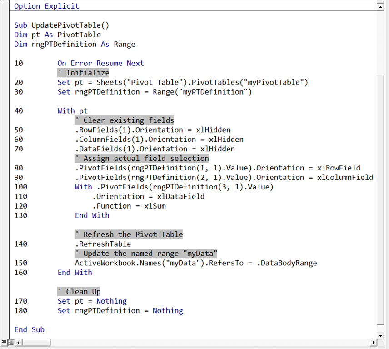This screenshot has width=389, height=349.
Task: Click '.Orientation = xlDataField' line
Action: coord(148,196)
